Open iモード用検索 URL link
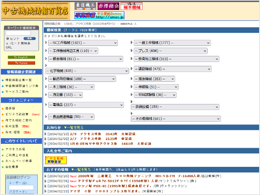260x195 pixels. 18,45
